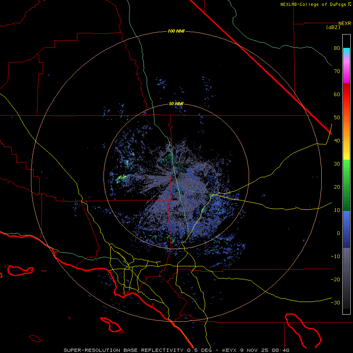Click the KEYX station identifier in caption

(x=230, y=350)
